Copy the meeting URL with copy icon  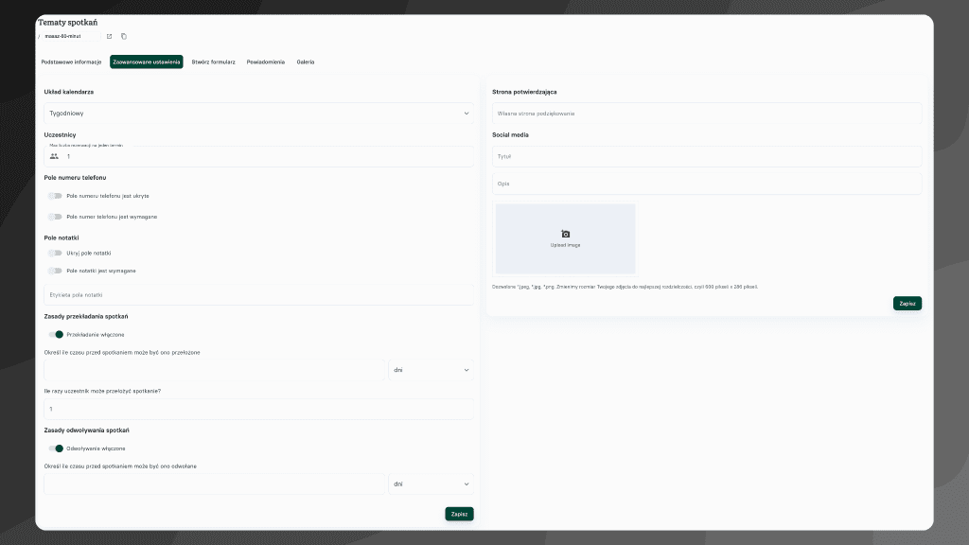point(123,36)
